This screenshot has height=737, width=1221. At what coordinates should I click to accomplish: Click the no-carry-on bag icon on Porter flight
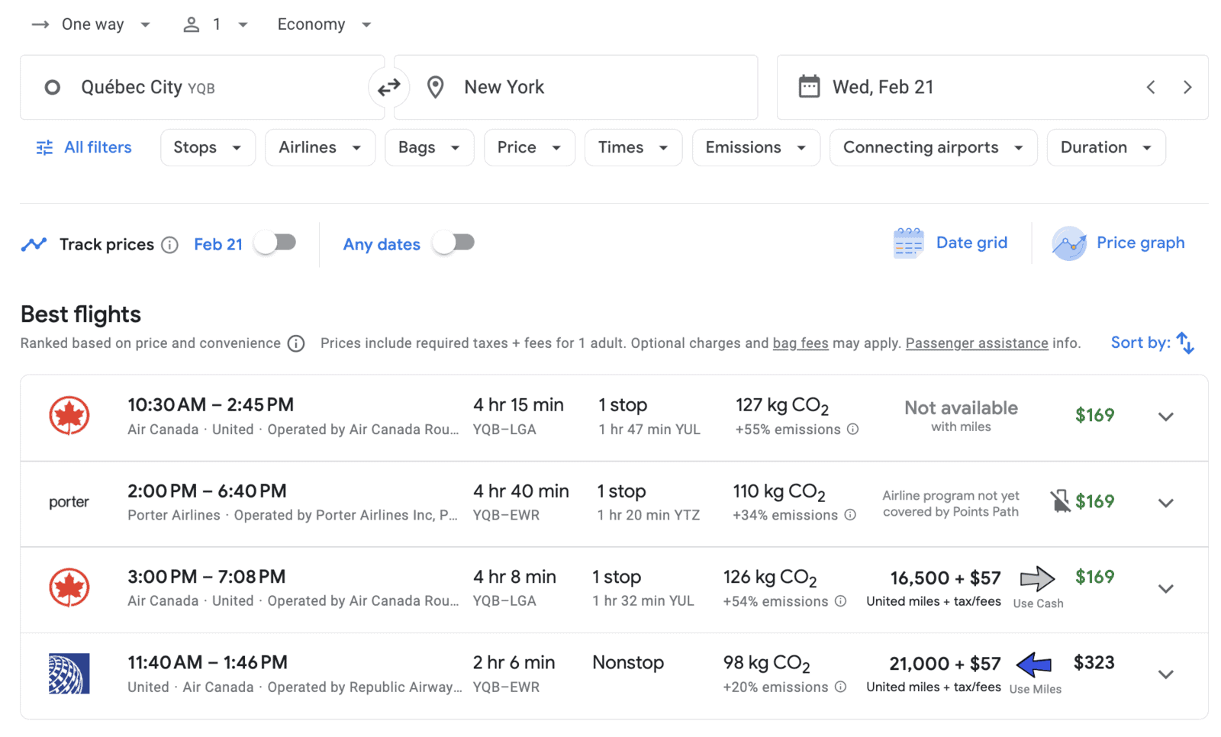[x=1060, y=501]
